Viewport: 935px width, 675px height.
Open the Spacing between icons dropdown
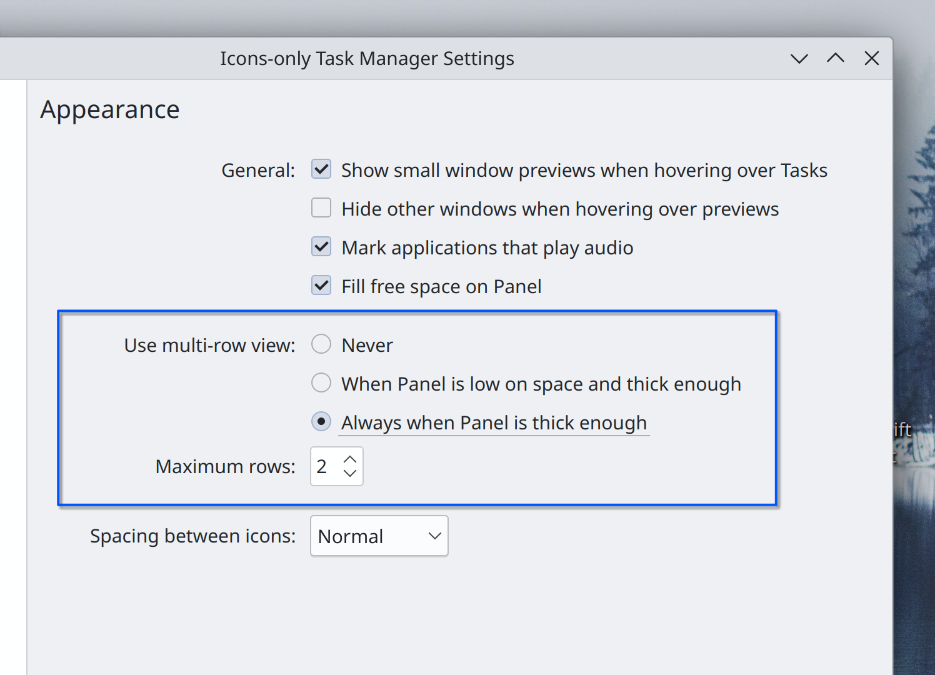(x=379, y=536)
